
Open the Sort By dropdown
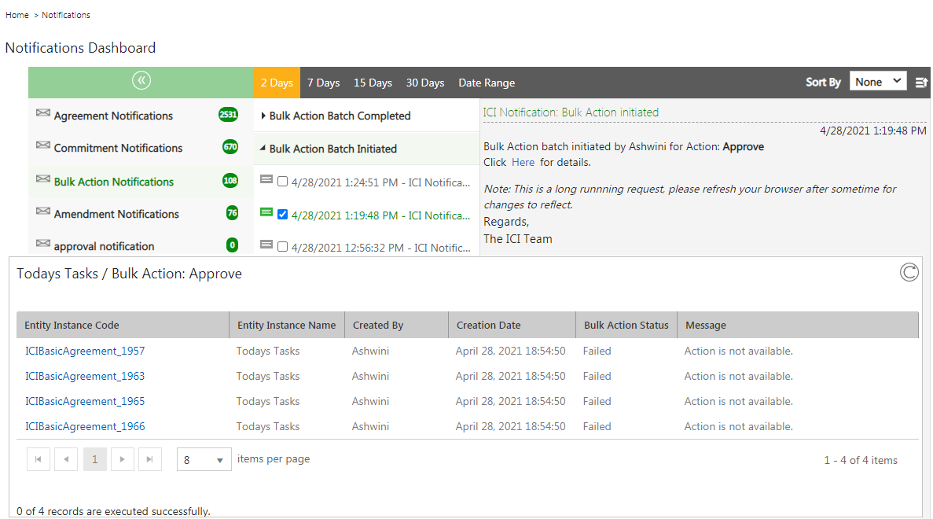[878, 82]
